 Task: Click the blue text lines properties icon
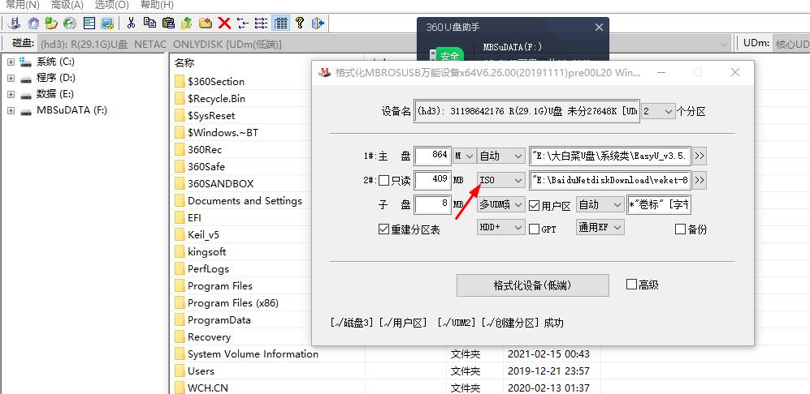[89, 23]
